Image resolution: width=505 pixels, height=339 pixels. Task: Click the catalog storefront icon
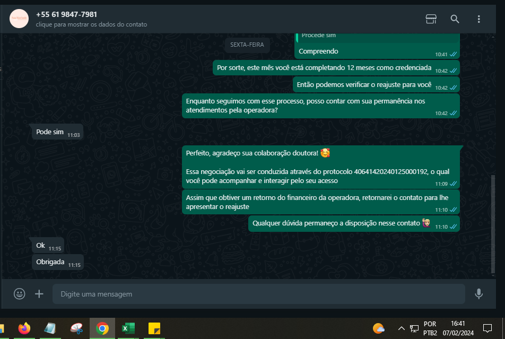click(x=431, y=19)
